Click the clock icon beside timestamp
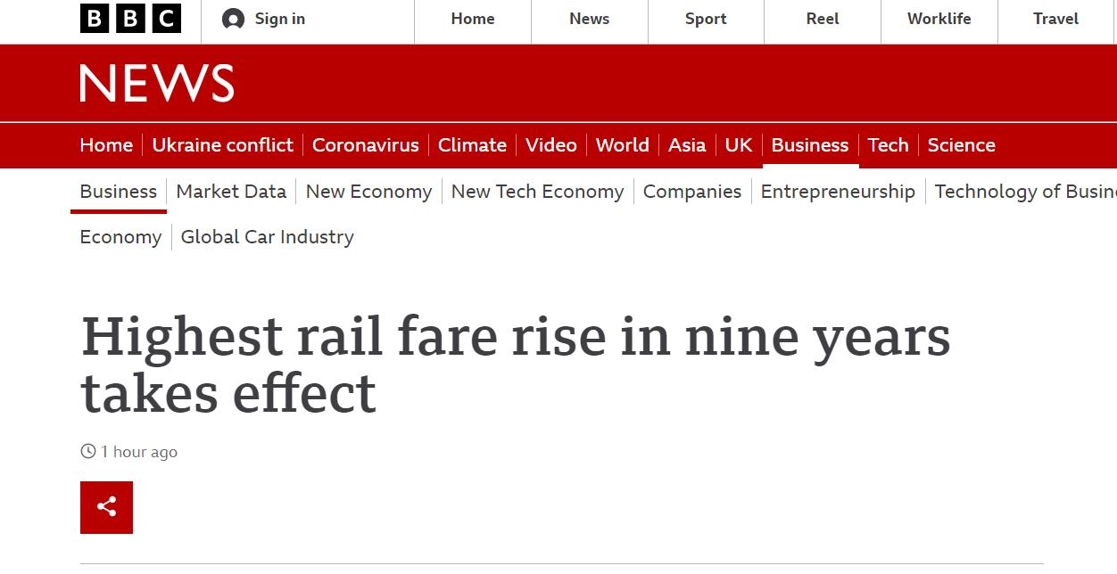The image size is (1117, 574). click(x=87, y=451)
